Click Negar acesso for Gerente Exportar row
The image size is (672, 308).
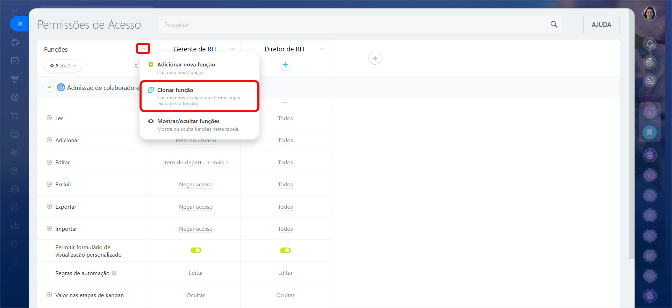(x=196, y=207)
